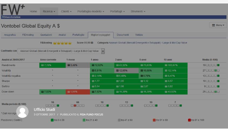Click the Draw down row label
This screenshot has height=131, width=228.
pyautogui.click(x=8, y=92)
